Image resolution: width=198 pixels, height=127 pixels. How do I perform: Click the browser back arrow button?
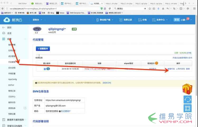tap(3, 9)
